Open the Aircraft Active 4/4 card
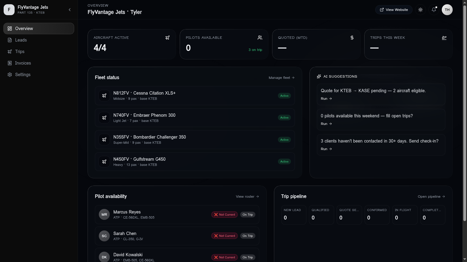Viewport: 467px width, 262px height. [132, 44]
